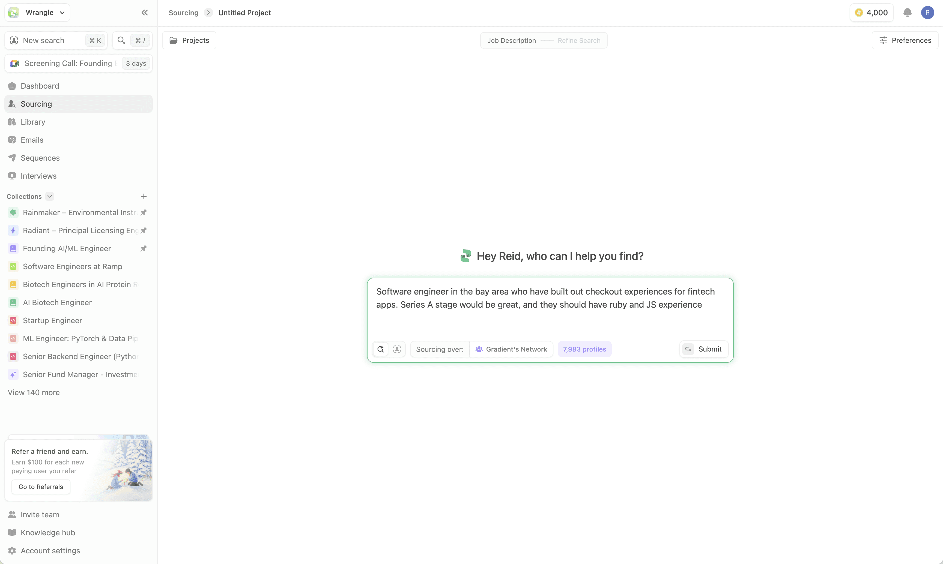943x564 pixels.
Task: Switch to AI search mode toggle
Action: click(x=381, y=349)
